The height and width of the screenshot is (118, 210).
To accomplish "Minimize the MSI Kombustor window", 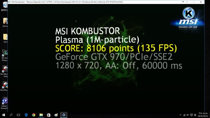I will [187, 2].
